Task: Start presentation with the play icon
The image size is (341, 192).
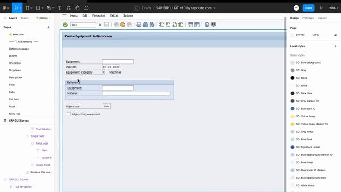Action: [321, 8]
